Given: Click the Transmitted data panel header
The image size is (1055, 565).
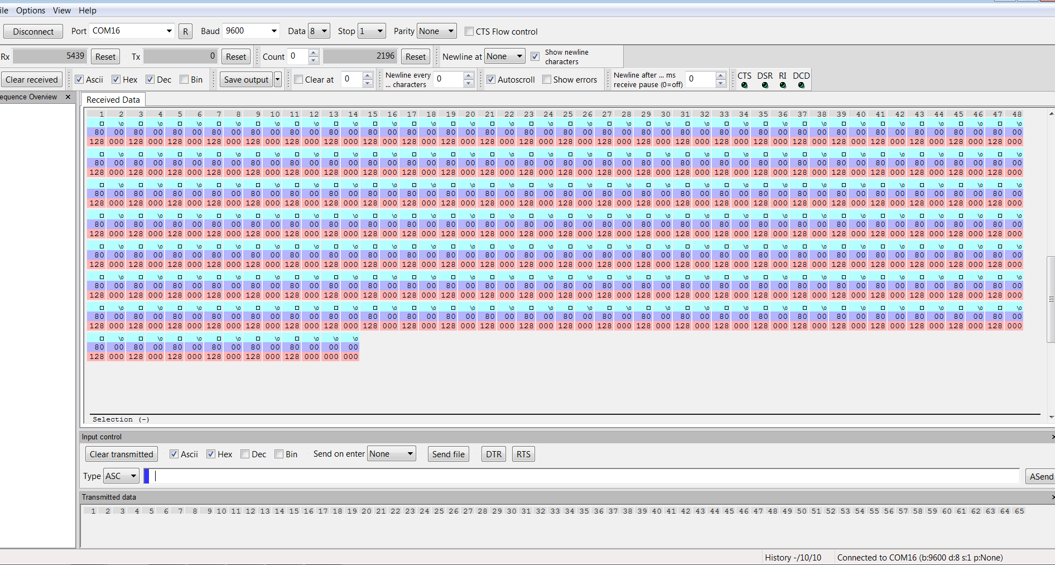Looking at the screenshot, I should (567, 497).
